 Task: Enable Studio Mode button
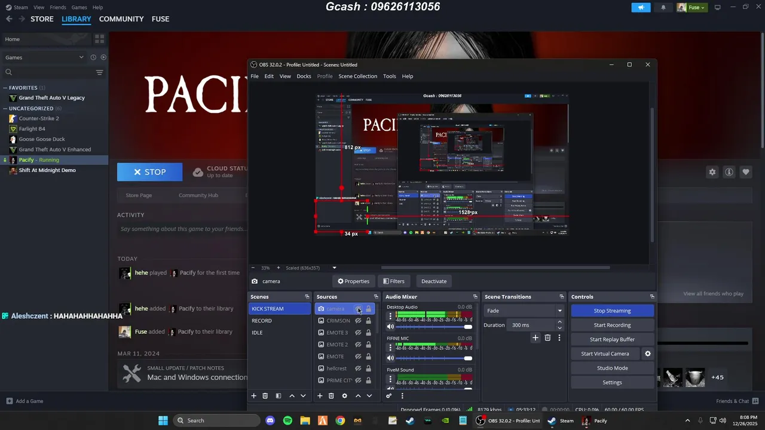[612, 368]
